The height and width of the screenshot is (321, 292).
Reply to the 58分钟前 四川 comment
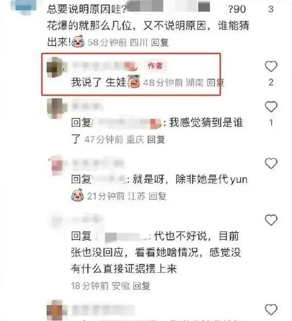160,43
